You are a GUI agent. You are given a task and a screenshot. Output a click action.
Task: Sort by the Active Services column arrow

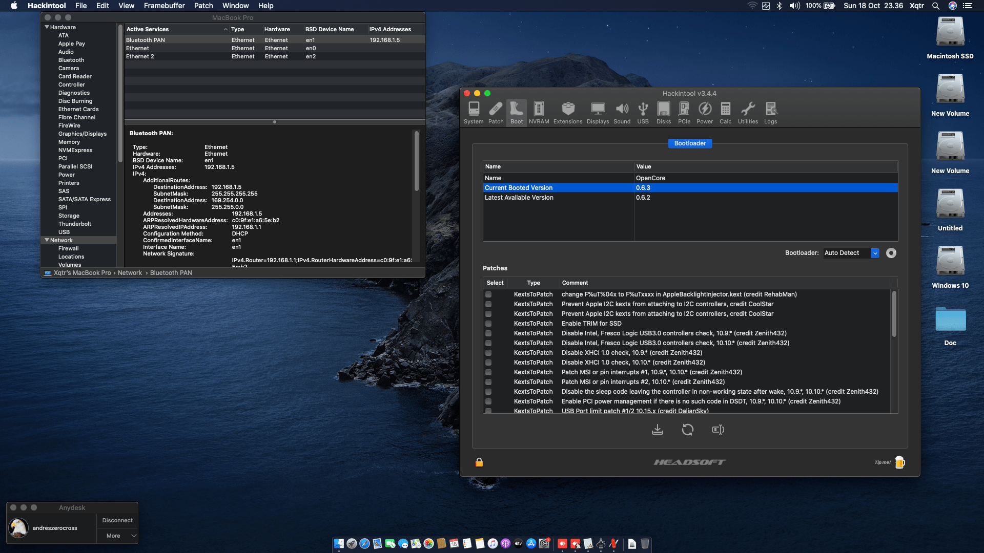tap(225, 30)
